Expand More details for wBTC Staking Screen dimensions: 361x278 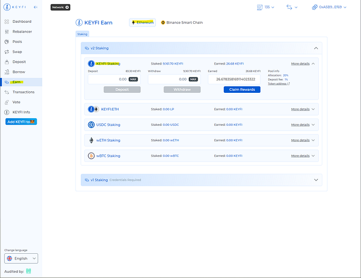303,156
